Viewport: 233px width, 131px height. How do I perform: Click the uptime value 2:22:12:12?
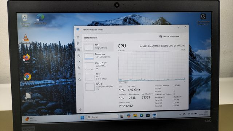(126, 106)
